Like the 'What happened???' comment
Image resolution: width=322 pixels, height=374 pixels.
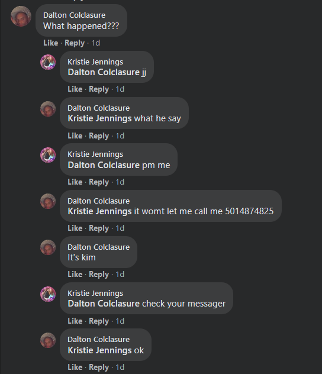click(50, 43)
